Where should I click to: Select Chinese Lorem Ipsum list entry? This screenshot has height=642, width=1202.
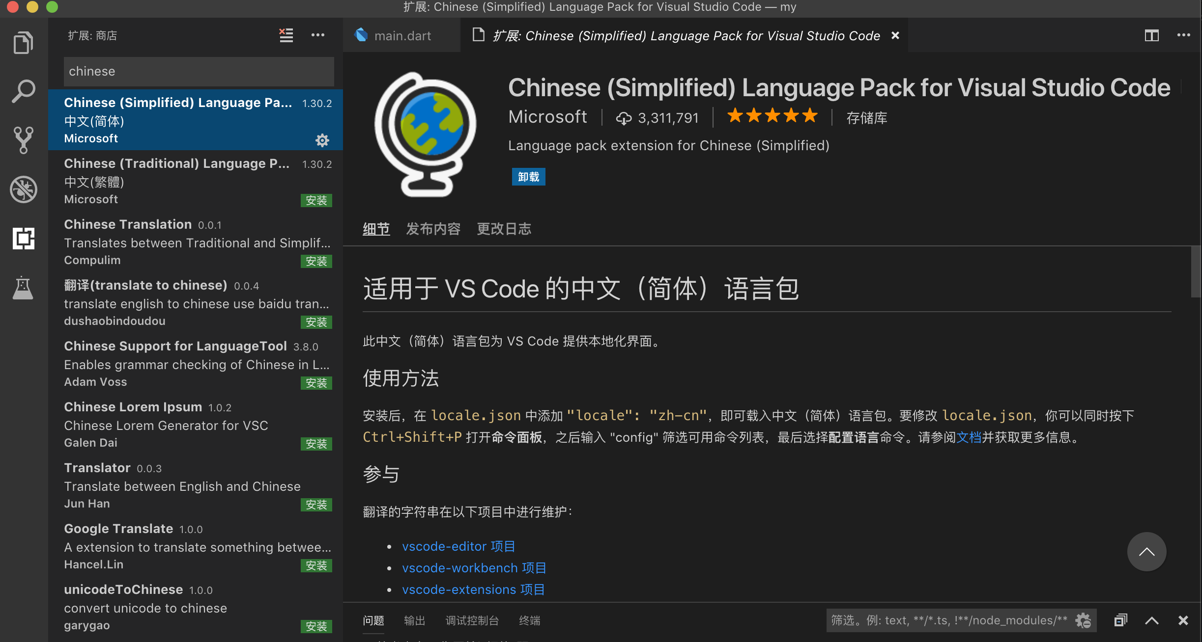tap(196, 424)
